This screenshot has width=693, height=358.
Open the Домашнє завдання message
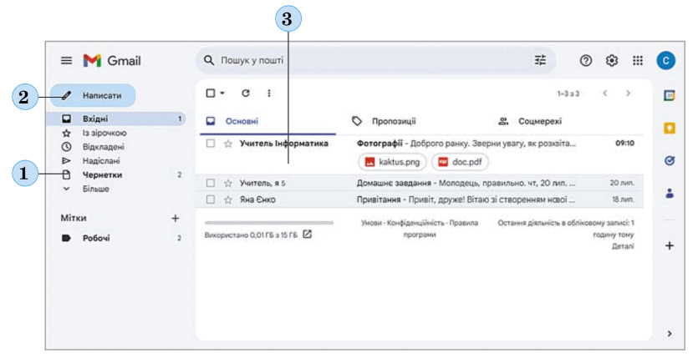[420, 183]
